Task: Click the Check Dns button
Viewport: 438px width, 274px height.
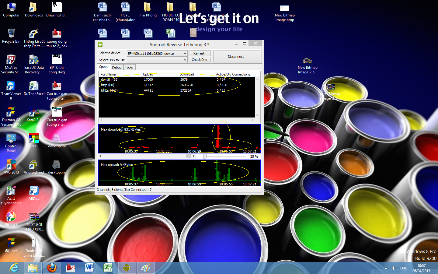Action: coord(199,60)
